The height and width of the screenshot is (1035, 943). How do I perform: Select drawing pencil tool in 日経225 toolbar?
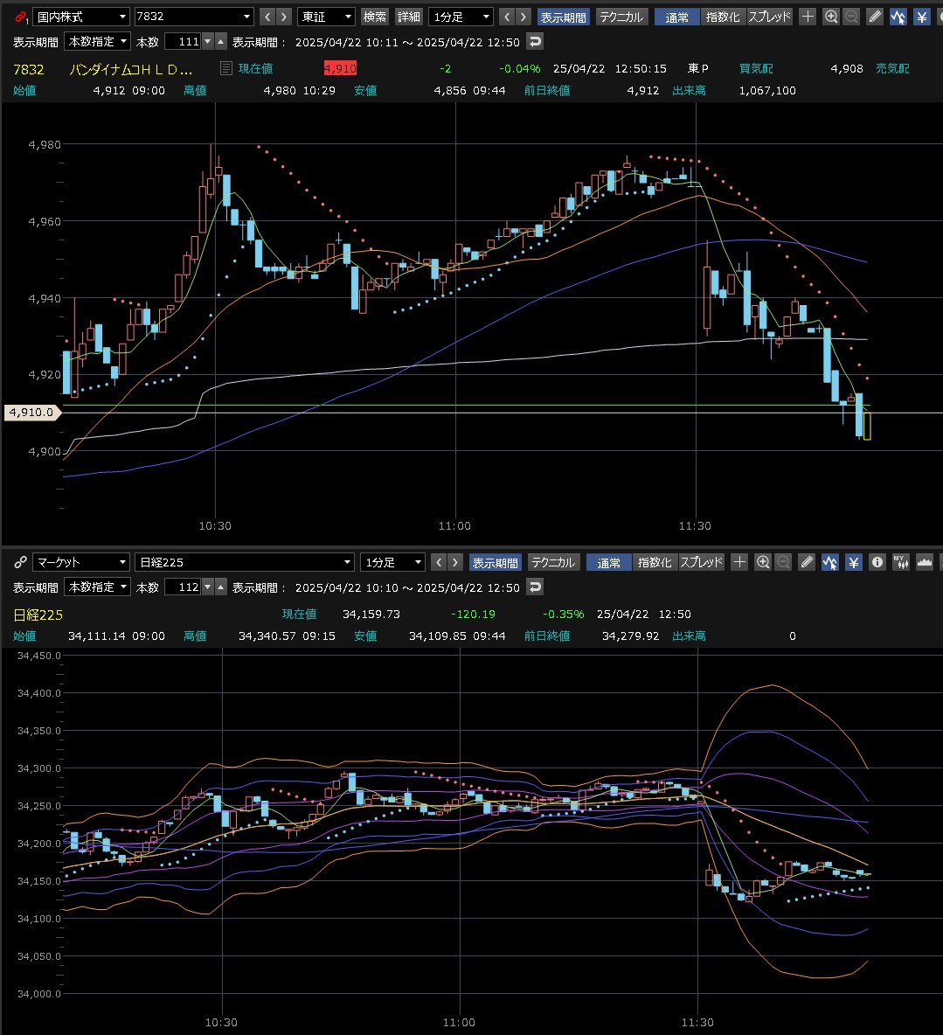point(807,562)
